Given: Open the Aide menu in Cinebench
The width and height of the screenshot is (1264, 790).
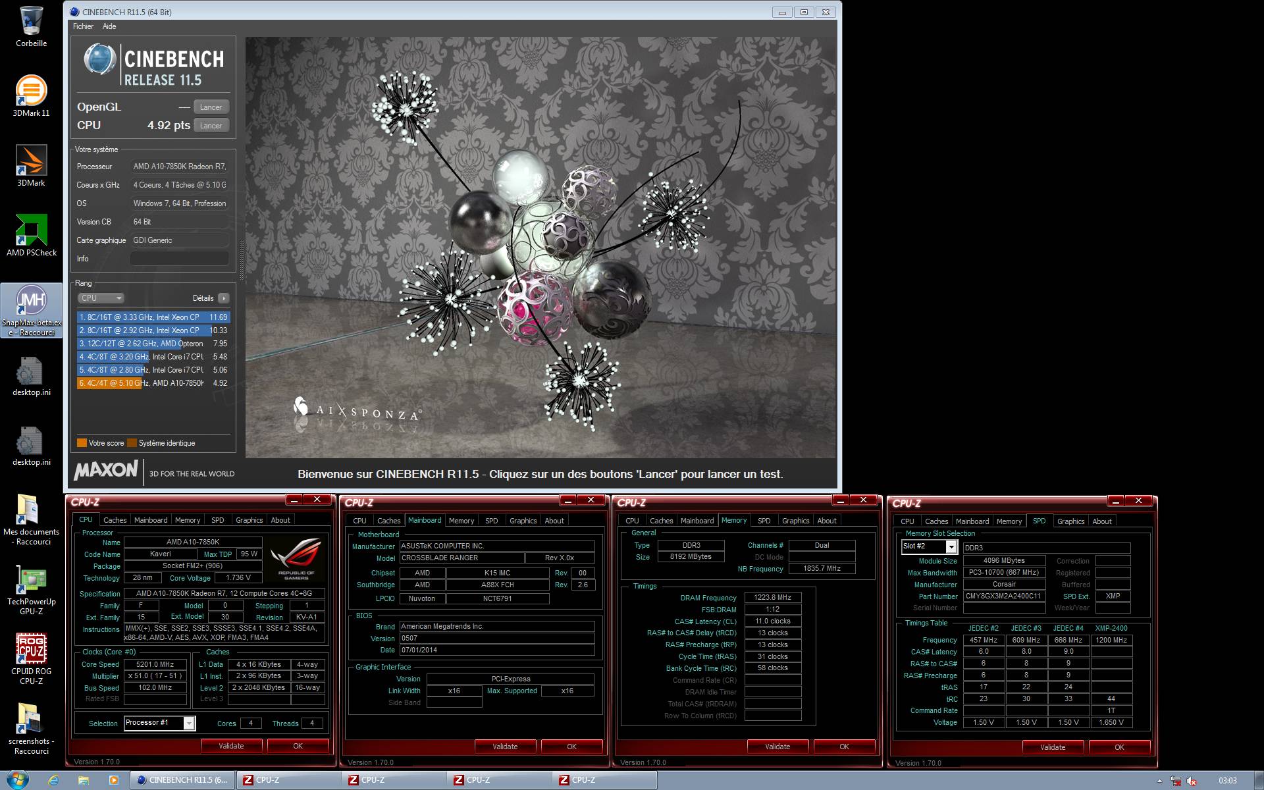Looking at the screenshot, I should click(109, 26).
